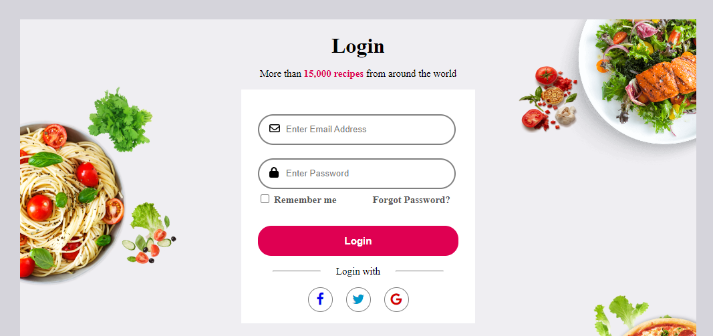Click the padlock icon in password field
The image size is (713, 336).
click(274, 172)
